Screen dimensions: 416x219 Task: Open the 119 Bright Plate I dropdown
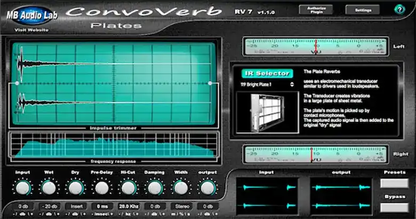267,85
